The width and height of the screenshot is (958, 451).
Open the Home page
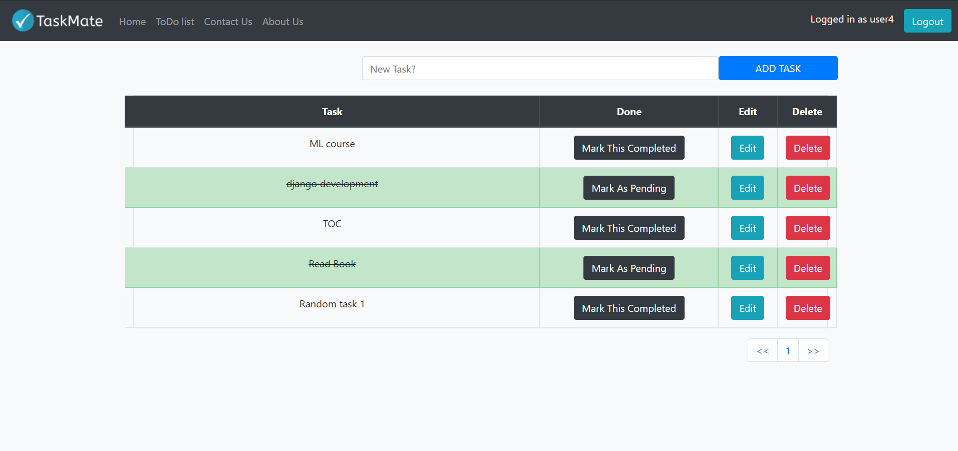132,22
